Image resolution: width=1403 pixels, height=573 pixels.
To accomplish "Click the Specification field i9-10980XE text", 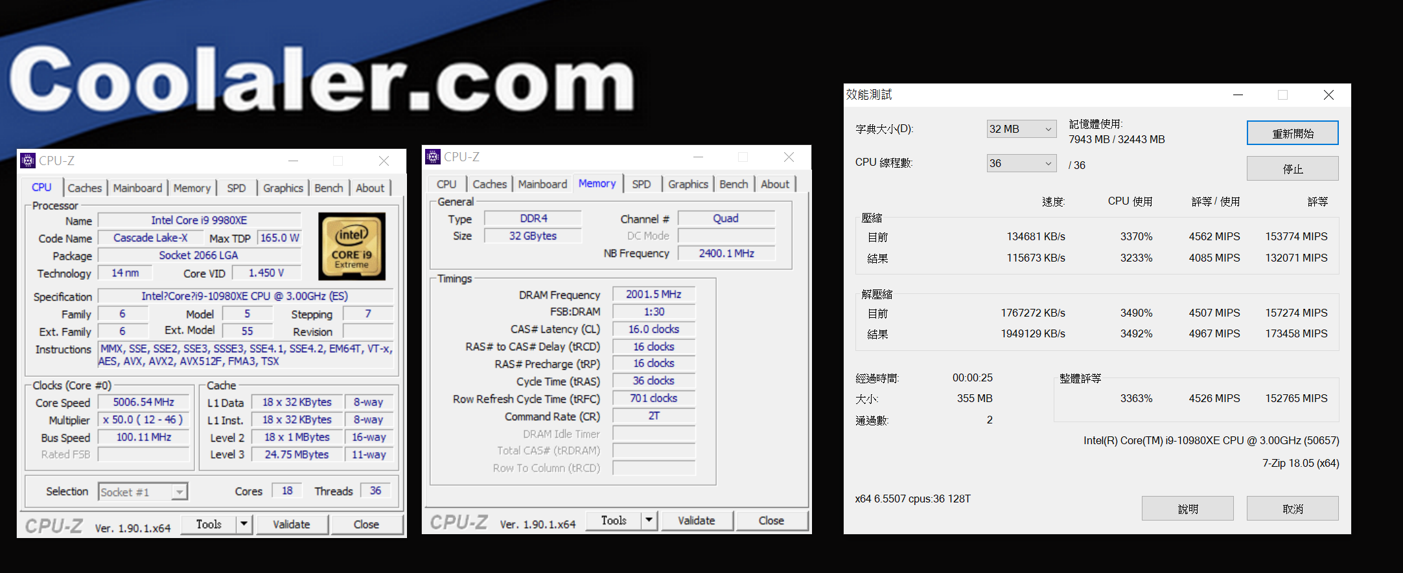I will (x=246, y=296).
